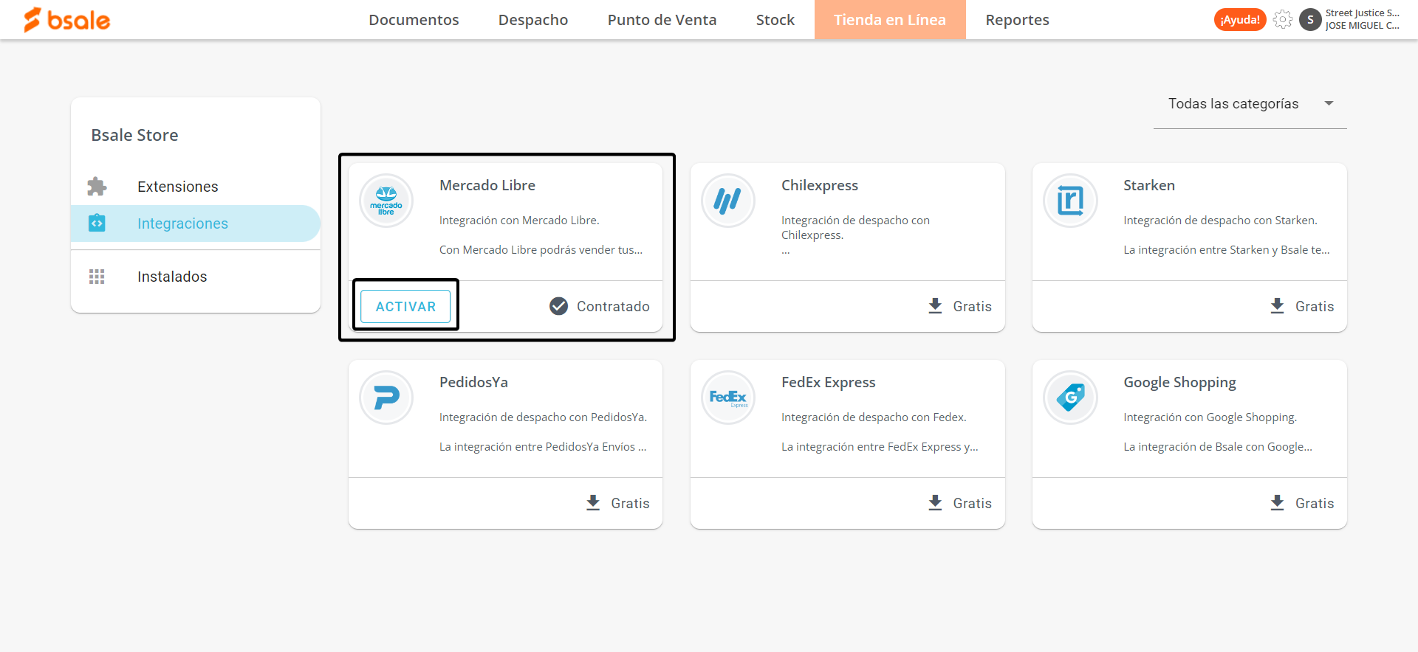Click the Google Shopping logo
This screenshot has height=652, width=1418.
tap(1070, 398)
